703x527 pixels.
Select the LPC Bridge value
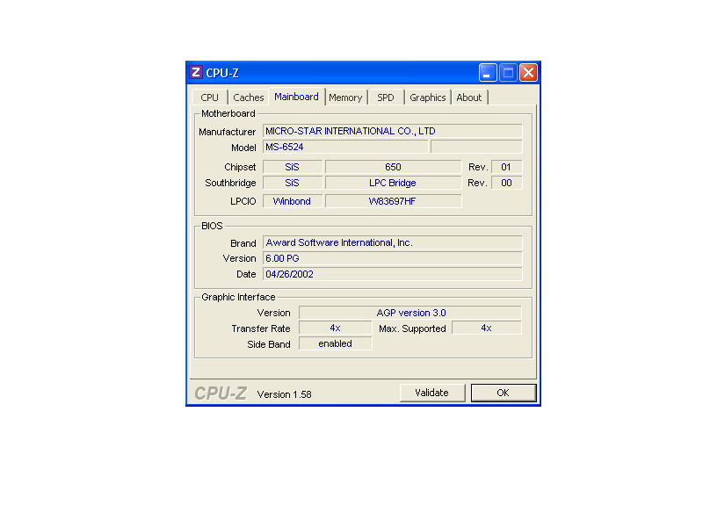(x=393, y=183)
